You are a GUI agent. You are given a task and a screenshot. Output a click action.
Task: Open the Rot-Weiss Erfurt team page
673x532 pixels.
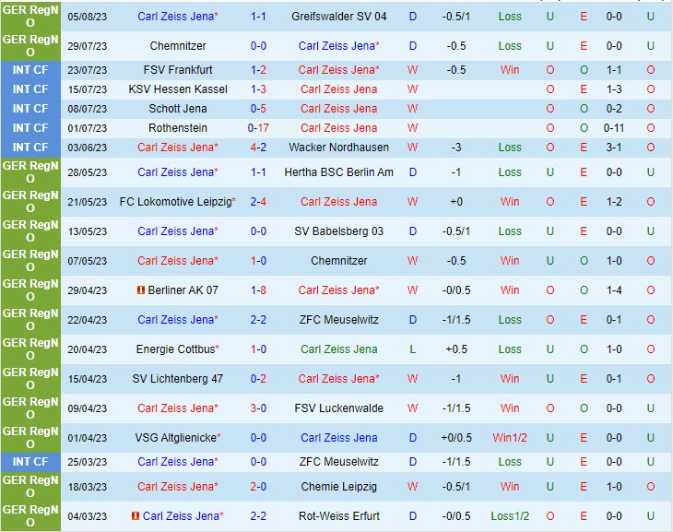pyautogui.click(x=338, y=516)
